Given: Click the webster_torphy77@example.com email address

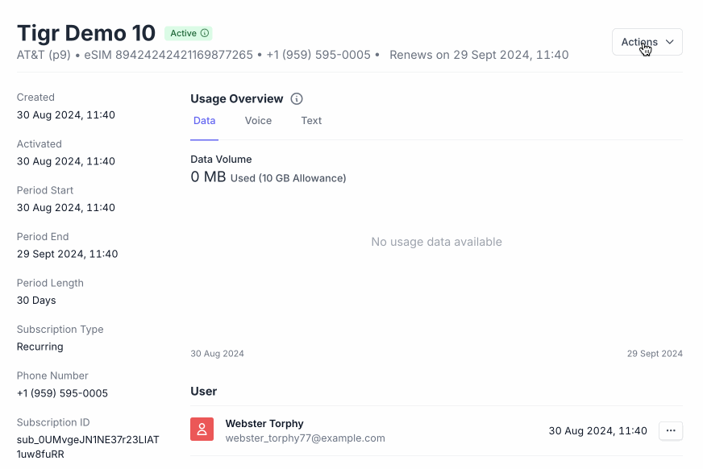Looking at the screenshot, I should coord(305,438).
